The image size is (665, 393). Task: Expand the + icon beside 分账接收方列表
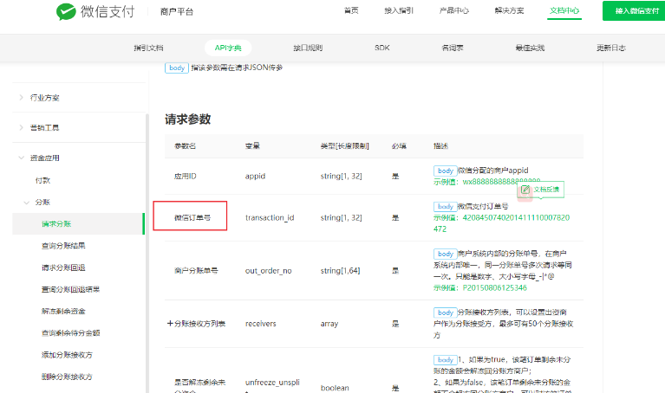[x=170, y=324]
